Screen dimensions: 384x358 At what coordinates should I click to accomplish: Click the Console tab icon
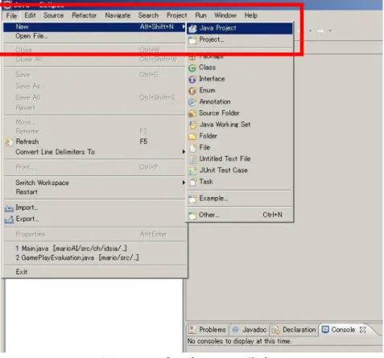click(325, 329)
